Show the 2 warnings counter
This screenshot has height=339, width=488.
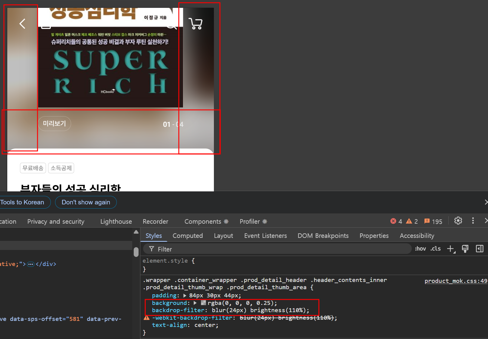pos(412,221)
